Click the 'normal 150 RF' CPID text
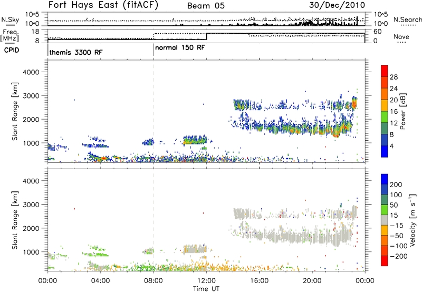The height and width of the screenshot is (292, 422). point(180,47)
